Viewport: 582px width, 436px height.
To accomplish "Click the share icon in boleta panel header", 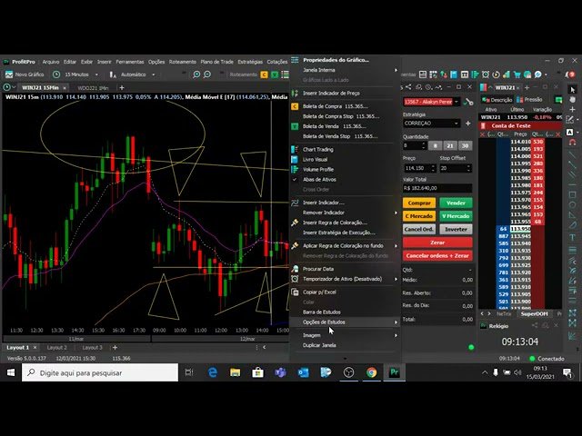I will (x=408, y=87).
